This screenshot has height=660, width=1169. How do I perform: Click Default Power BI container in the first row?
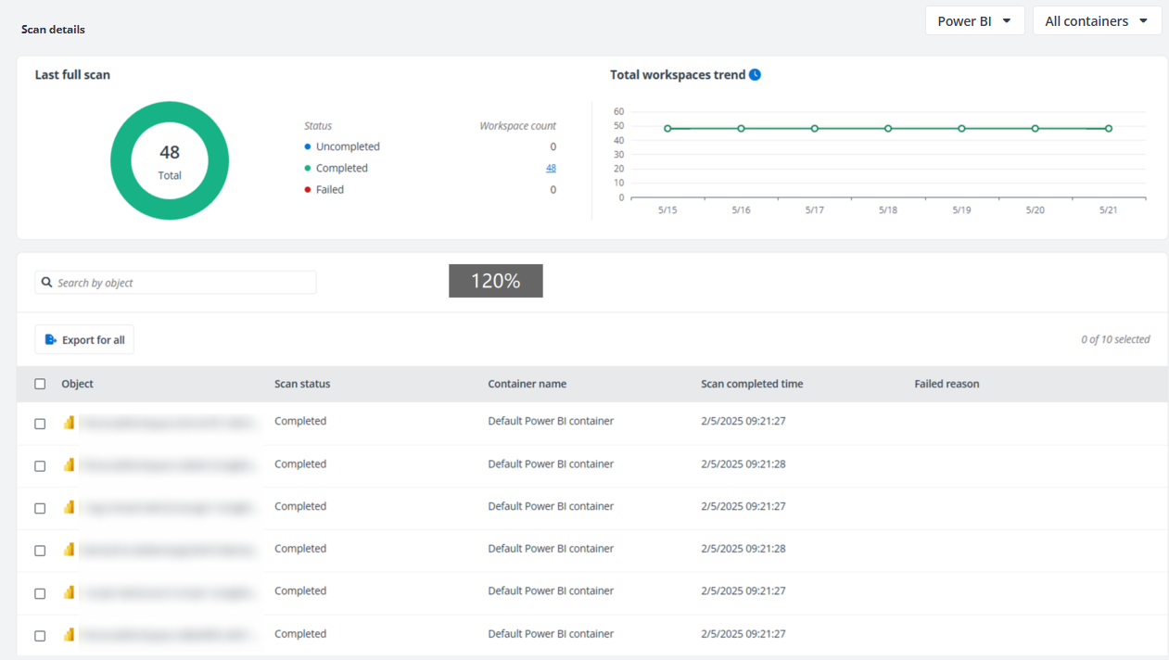pos(551,421)
